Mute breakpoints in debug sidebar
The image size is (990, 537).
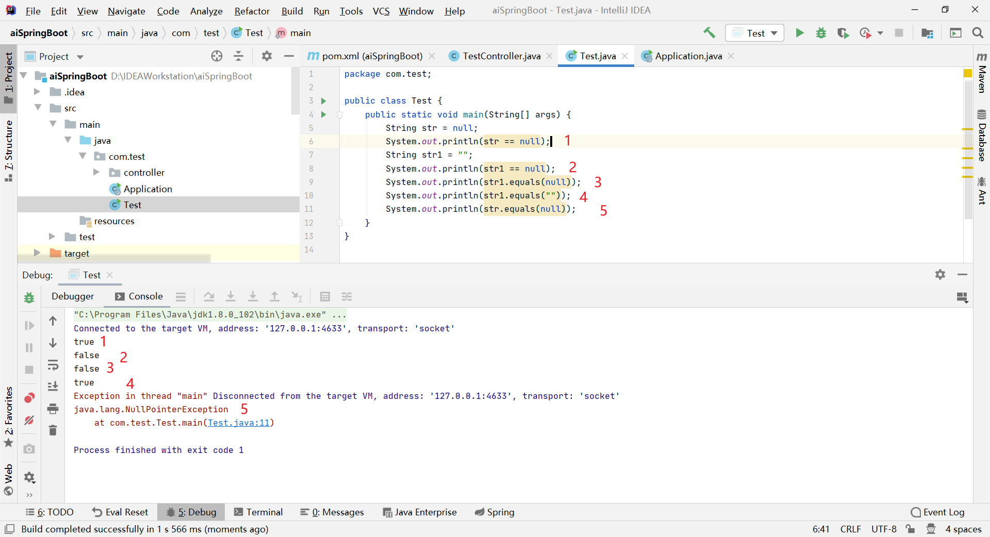[x=29, y=420]
